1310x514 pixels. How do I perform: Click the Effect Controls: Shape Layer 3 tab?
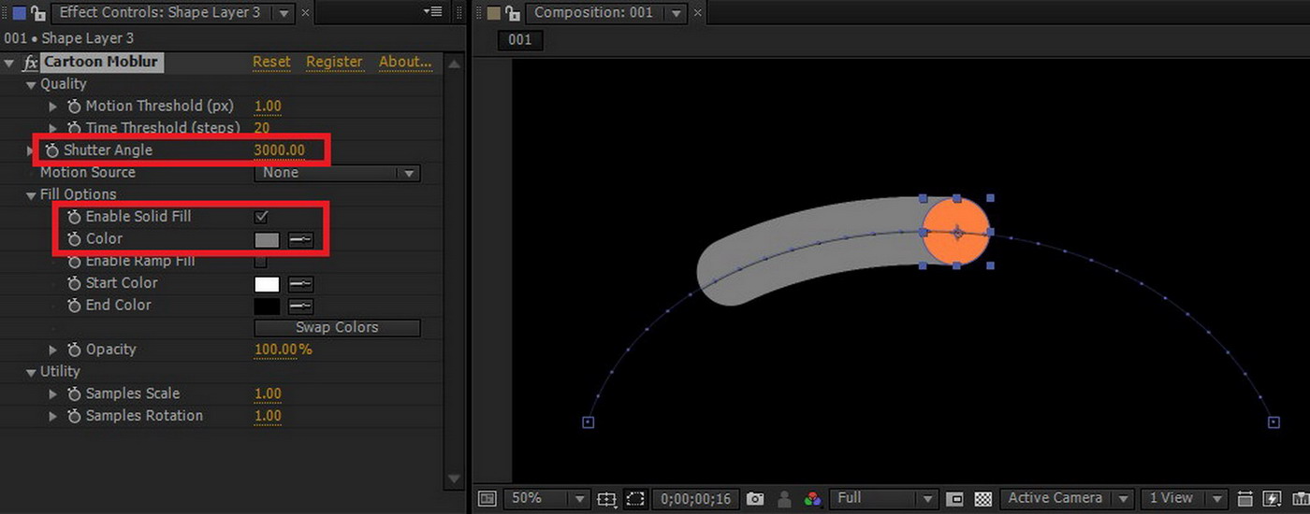point(159,13)
